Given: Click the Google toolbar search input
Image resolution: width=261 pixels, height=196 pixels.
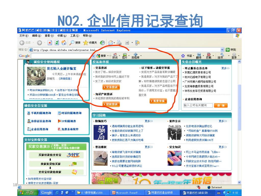Looking at the screenshot, I should pyautogui.click(x=61, y=56).
